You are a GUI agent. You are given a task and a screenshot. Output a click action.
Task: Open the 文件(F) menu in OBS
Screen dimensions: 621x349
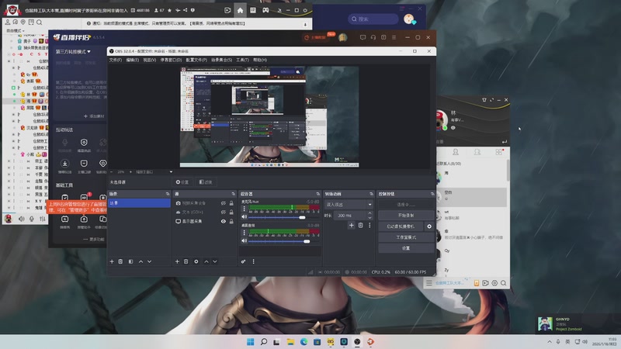point(115,60)
